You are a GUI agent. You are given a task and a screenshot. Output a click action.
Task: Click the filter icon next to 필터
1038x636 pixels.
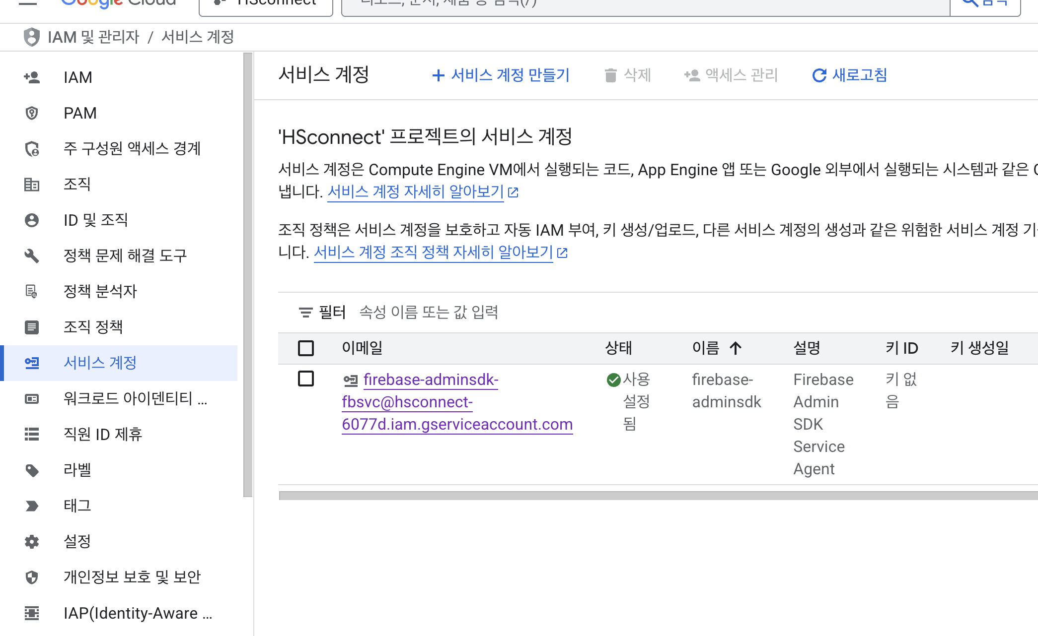click(x=305, y=313)
